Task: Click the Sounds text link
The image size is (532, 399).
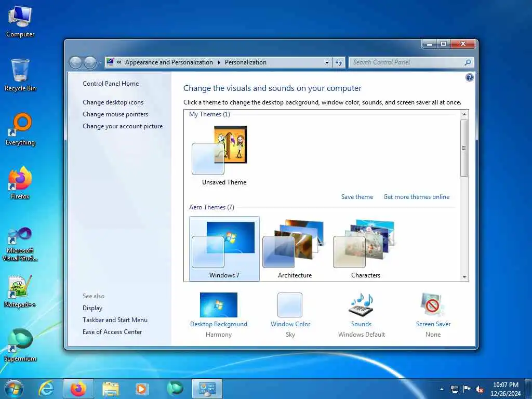Action: [362, 324]
